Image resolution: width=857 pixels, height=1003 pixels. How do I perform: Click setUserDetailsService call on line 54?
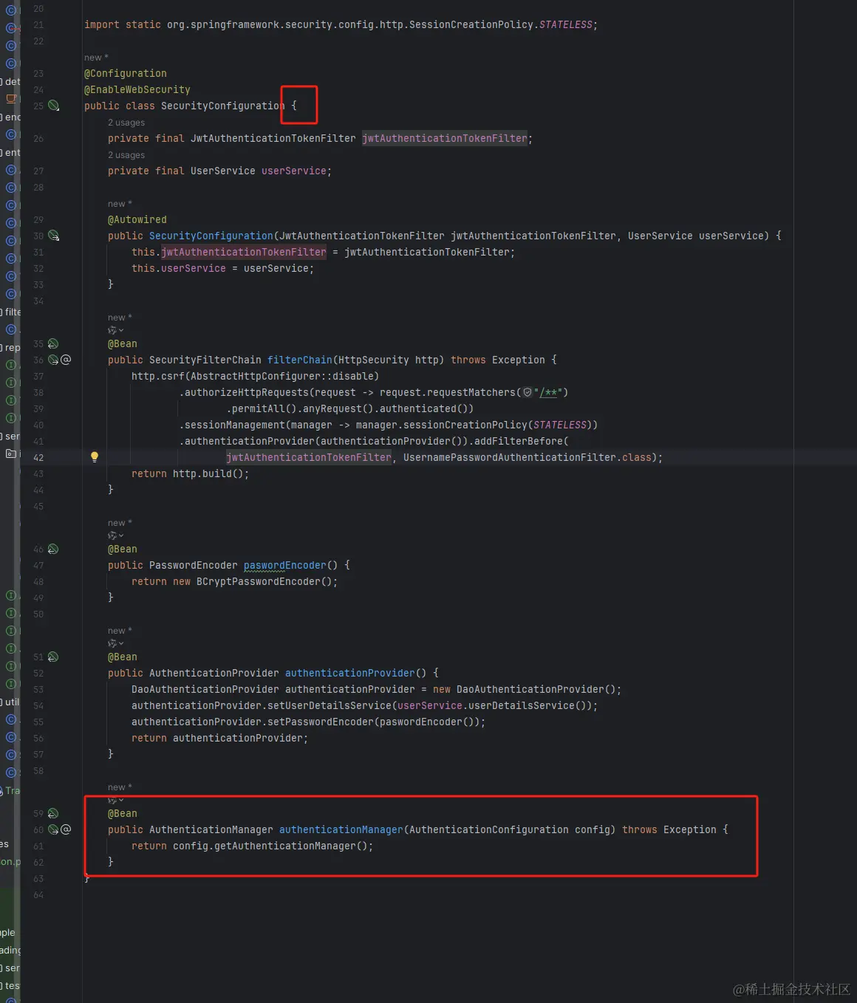point(330,705)
